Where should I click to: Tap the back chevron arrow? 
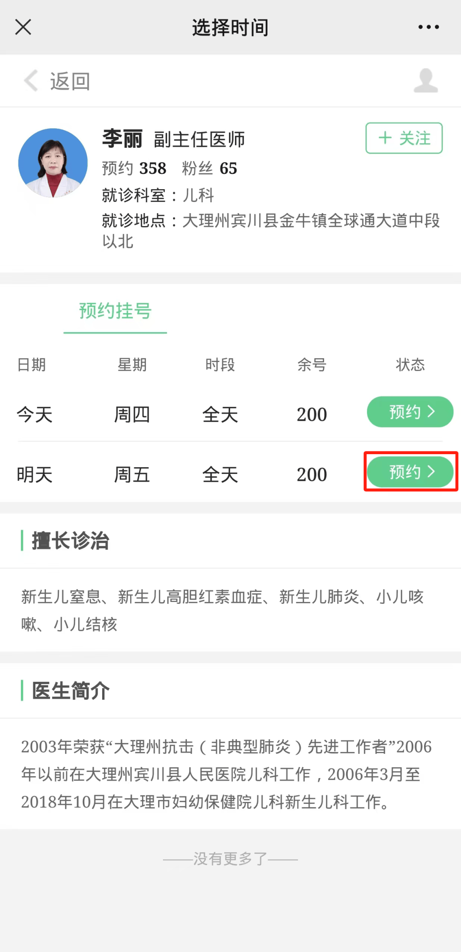tap(31, 81)
